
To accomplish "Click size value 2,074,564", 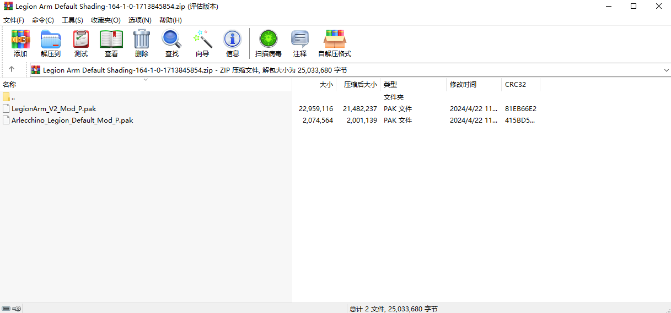I will 318,120.
